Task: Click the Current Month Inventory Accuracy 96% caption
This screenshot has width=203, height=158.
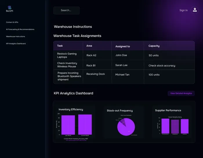Action: coord(76,139)
